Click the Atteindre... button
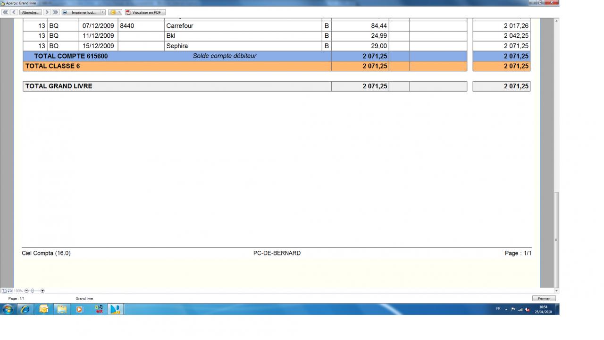604x340 pixels. (31, 12)
